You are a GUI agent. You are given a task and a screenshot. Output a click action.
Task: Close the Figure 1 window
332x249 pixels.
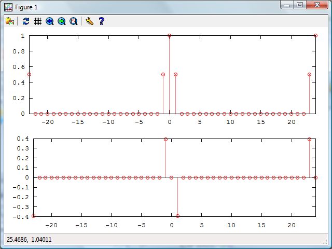[x=317, y=5]
